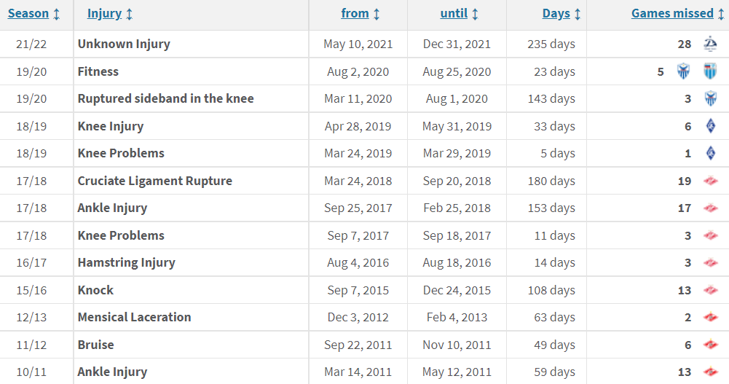Click club crest in Knee Injury row
Image resolution: width=729 pixels, height=384 pixels.
(x=710, y=126)
